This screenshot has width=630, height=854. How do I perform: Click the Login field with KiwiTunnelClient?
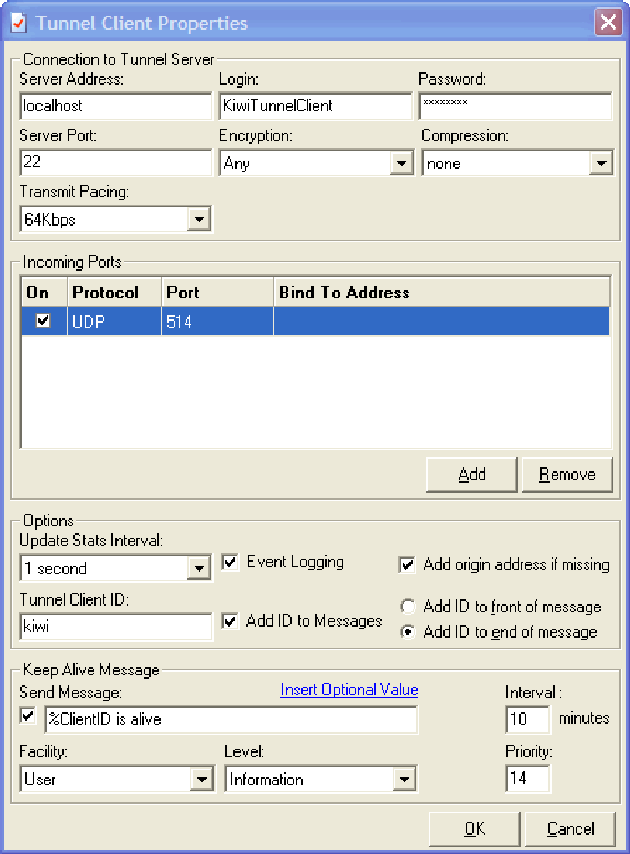pyautogui.click(x=315, y=106)
